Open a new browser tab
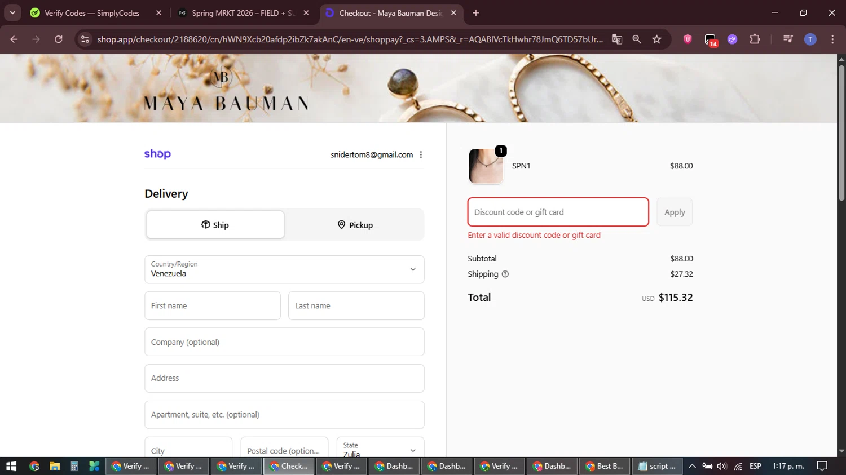 [x=476, y=13]
